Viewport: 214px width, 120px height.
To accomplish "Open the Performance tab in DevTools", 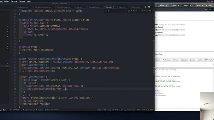I will click(167, 60).
